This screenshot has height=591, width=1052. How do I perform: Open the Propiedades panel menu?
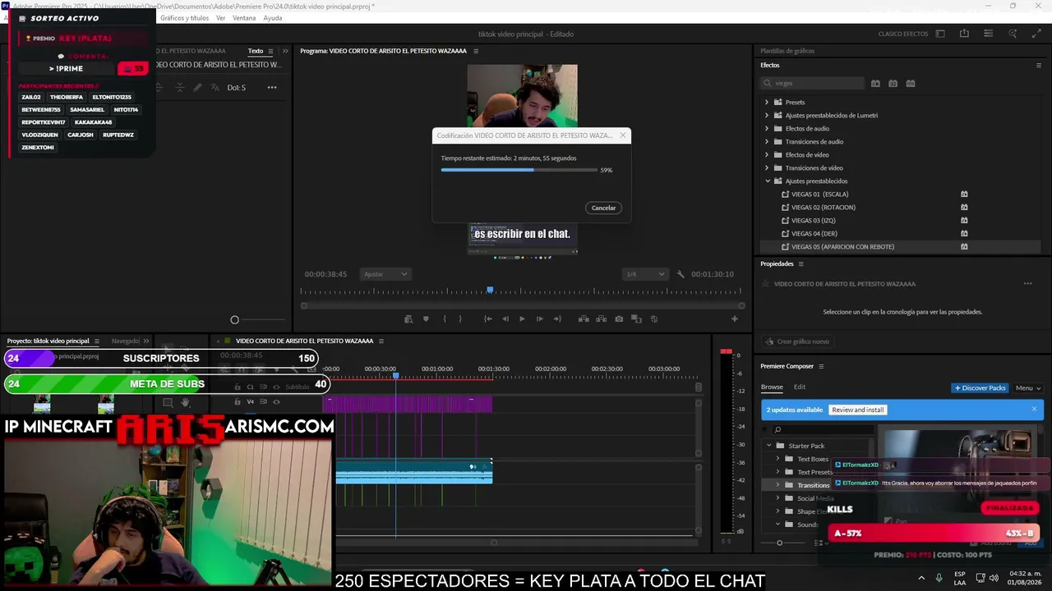pos(801,264)
